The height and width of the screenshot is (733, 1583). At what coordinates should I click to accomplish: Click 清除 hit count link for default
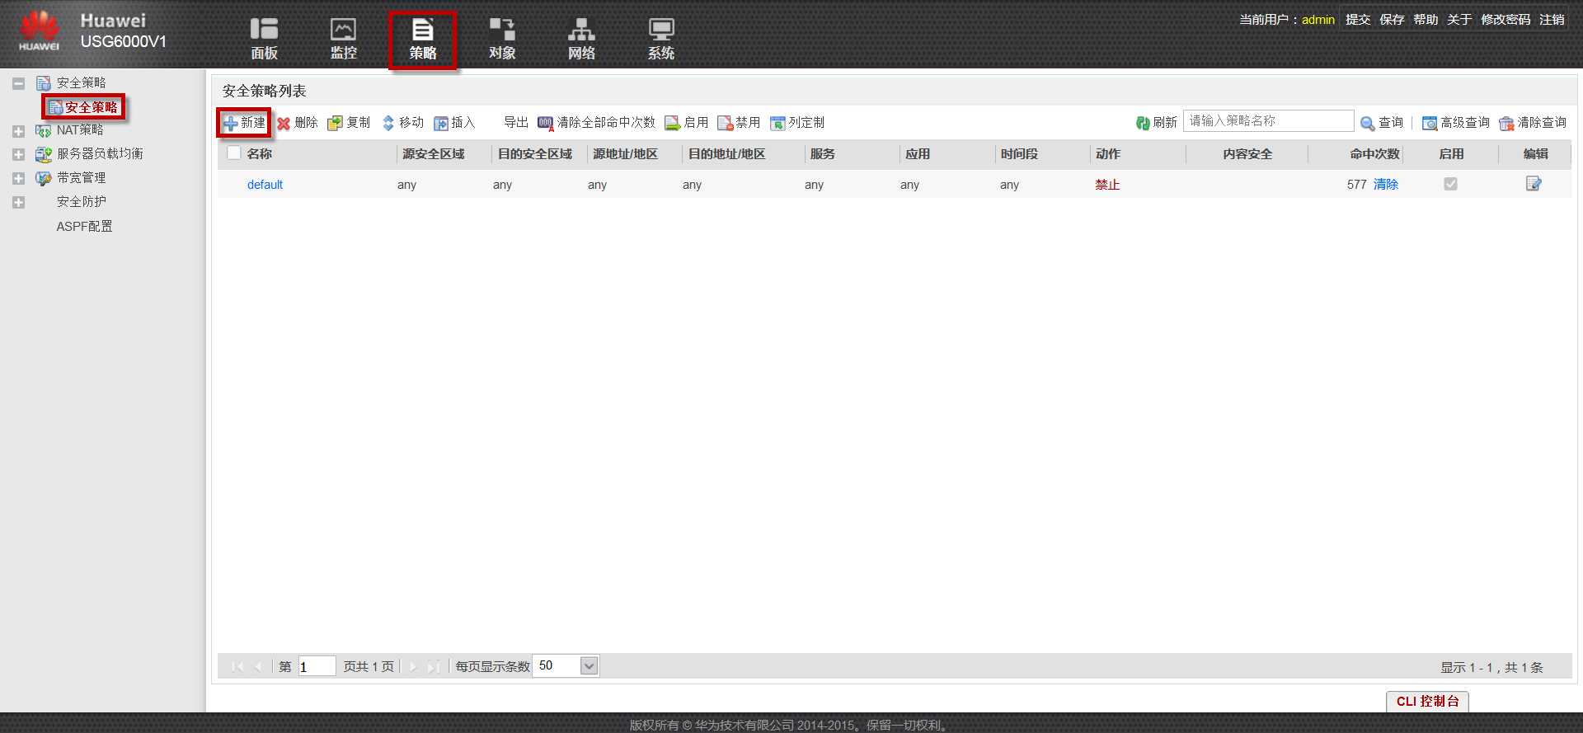[x=1386, y=185]
